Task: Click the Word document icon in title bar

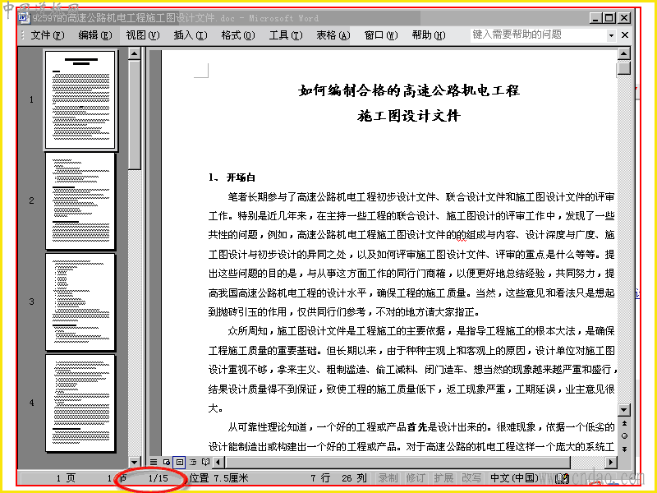Action: tap(24, 18)
